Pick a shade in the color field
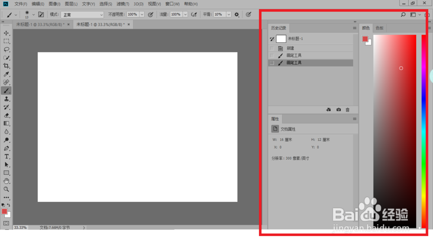 (x=394, y=131)
